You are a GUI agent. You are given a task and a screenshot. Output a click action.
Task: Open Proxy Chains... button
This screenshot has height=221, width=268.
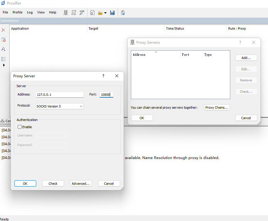(217, 108)
